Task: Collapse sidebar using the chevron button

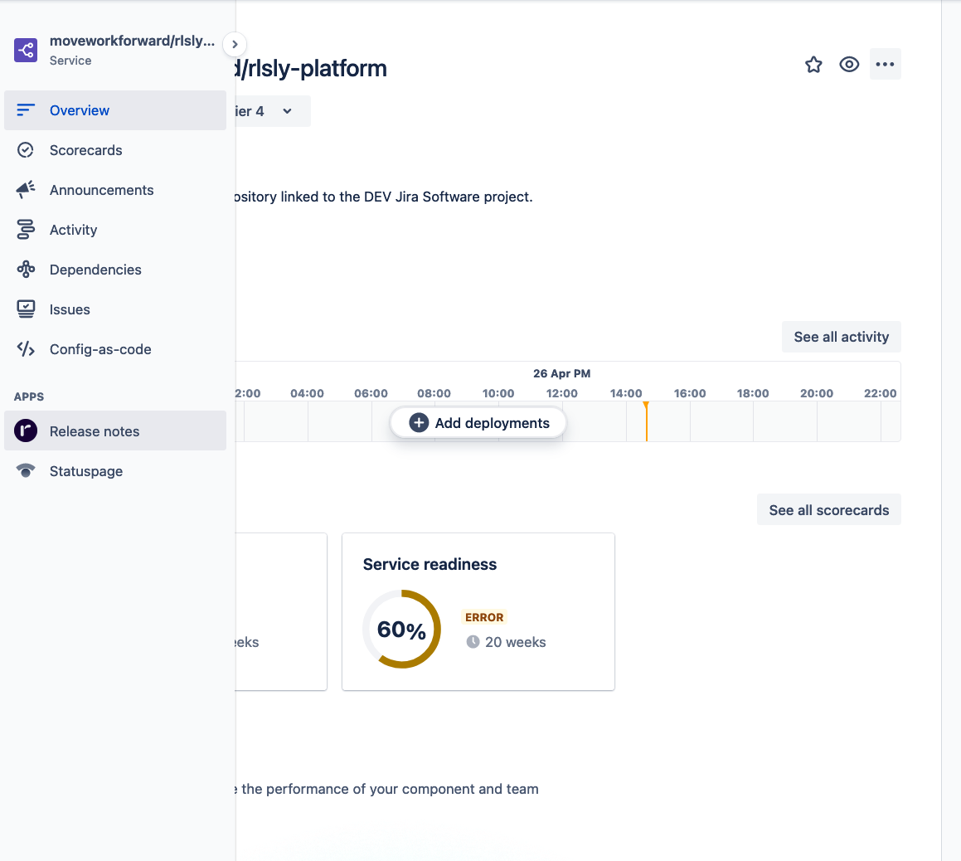Action: click(x=235, y=44)
